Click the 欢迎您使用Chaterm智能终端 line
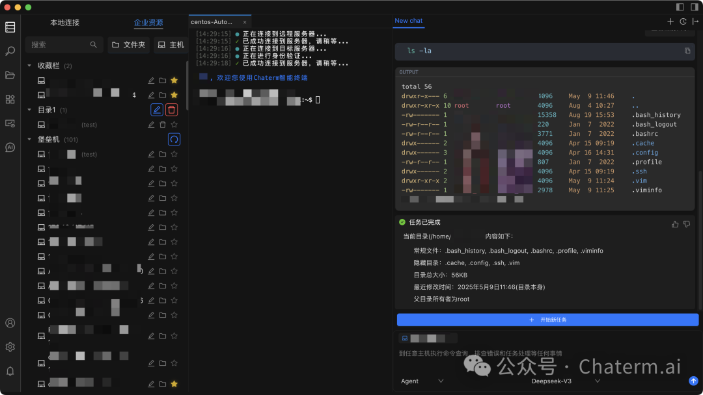Screen dimensions: 703x395 pos(262,78)
